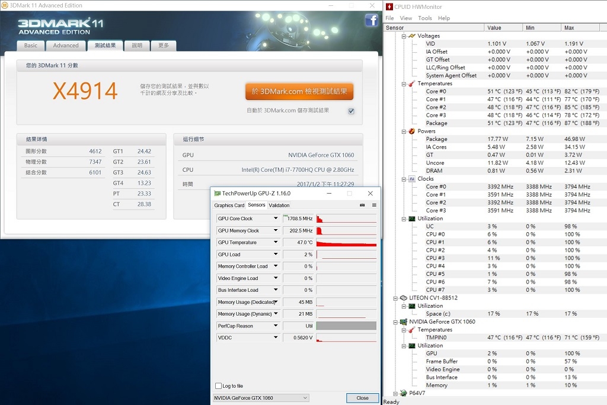Viewport: 607px width, 405px height.
Task: Open the PerfCap Reason dropdown
Action: [276, 326]
